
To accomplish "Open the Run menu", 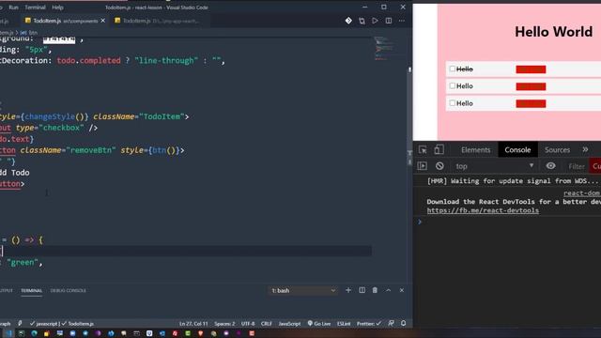I will click(13, 8).
